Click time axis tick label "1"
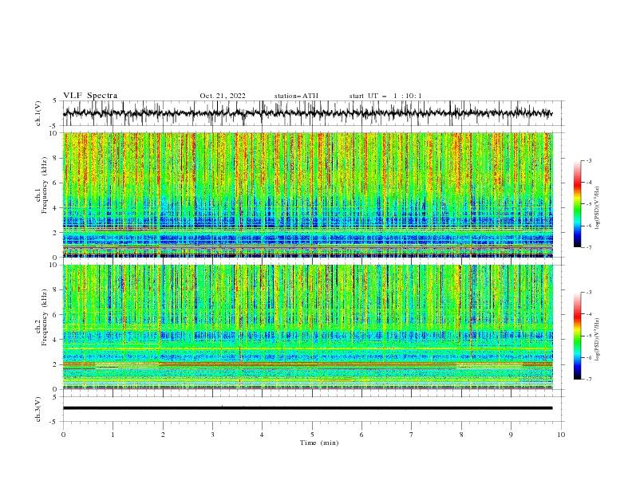Image resolution: width=632 pixels, height=488 pixels. coord(113,435)
